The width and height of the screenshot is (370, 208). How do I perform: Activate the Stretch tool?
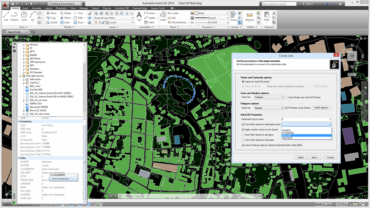tap(52, 23)
